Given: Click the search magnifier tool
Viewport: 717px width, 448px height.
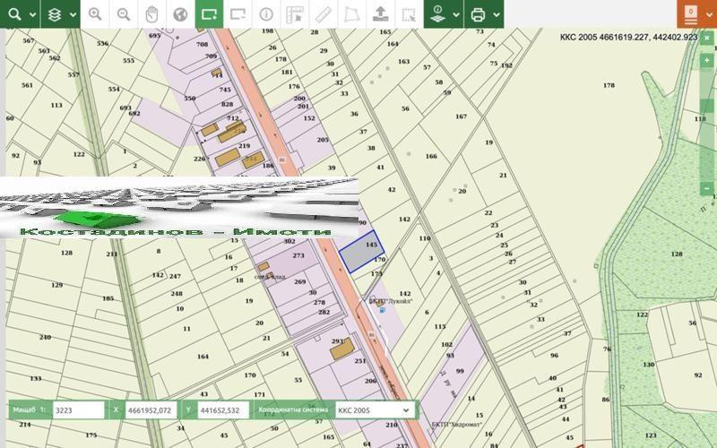Looking at the screenshot, I should 12,14.
